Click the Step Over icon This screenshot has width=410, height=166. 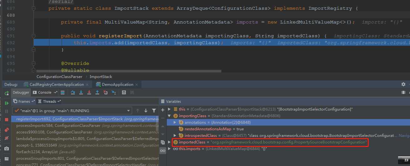(x=73, y=92)
